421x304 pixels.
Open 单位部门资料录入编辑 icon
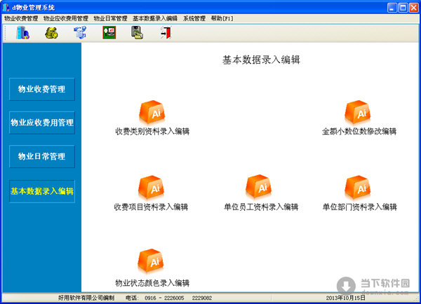[x=358, y=187]
